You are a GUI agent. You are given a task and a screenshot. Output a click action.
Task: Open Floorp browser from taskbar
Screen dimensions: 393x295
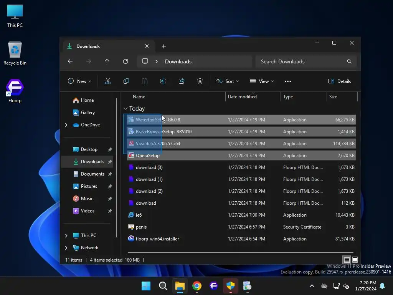(x=213, y=286)
